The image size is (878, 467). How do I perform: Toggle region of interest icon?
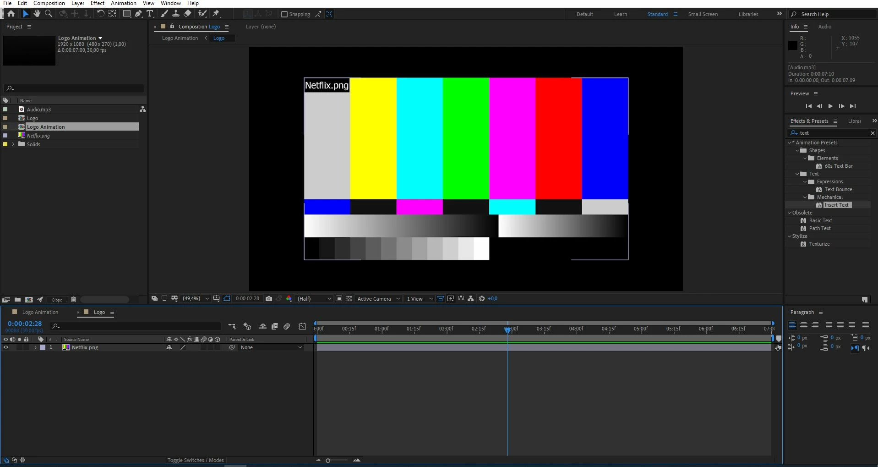[x=339, y=299]
